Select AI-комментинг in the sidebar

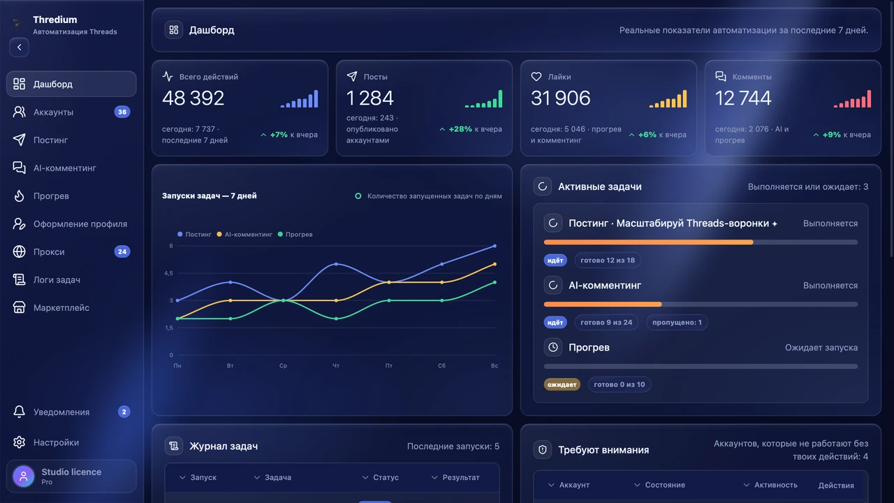(x=71, y=168)
